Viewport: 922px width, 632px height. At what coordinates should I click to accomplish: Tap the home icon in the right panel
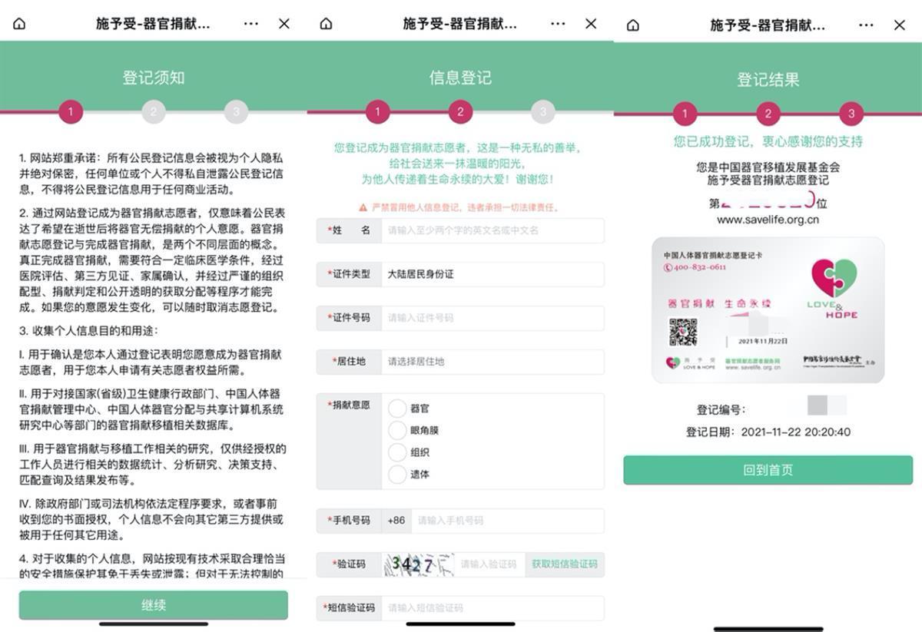(633, 25)
